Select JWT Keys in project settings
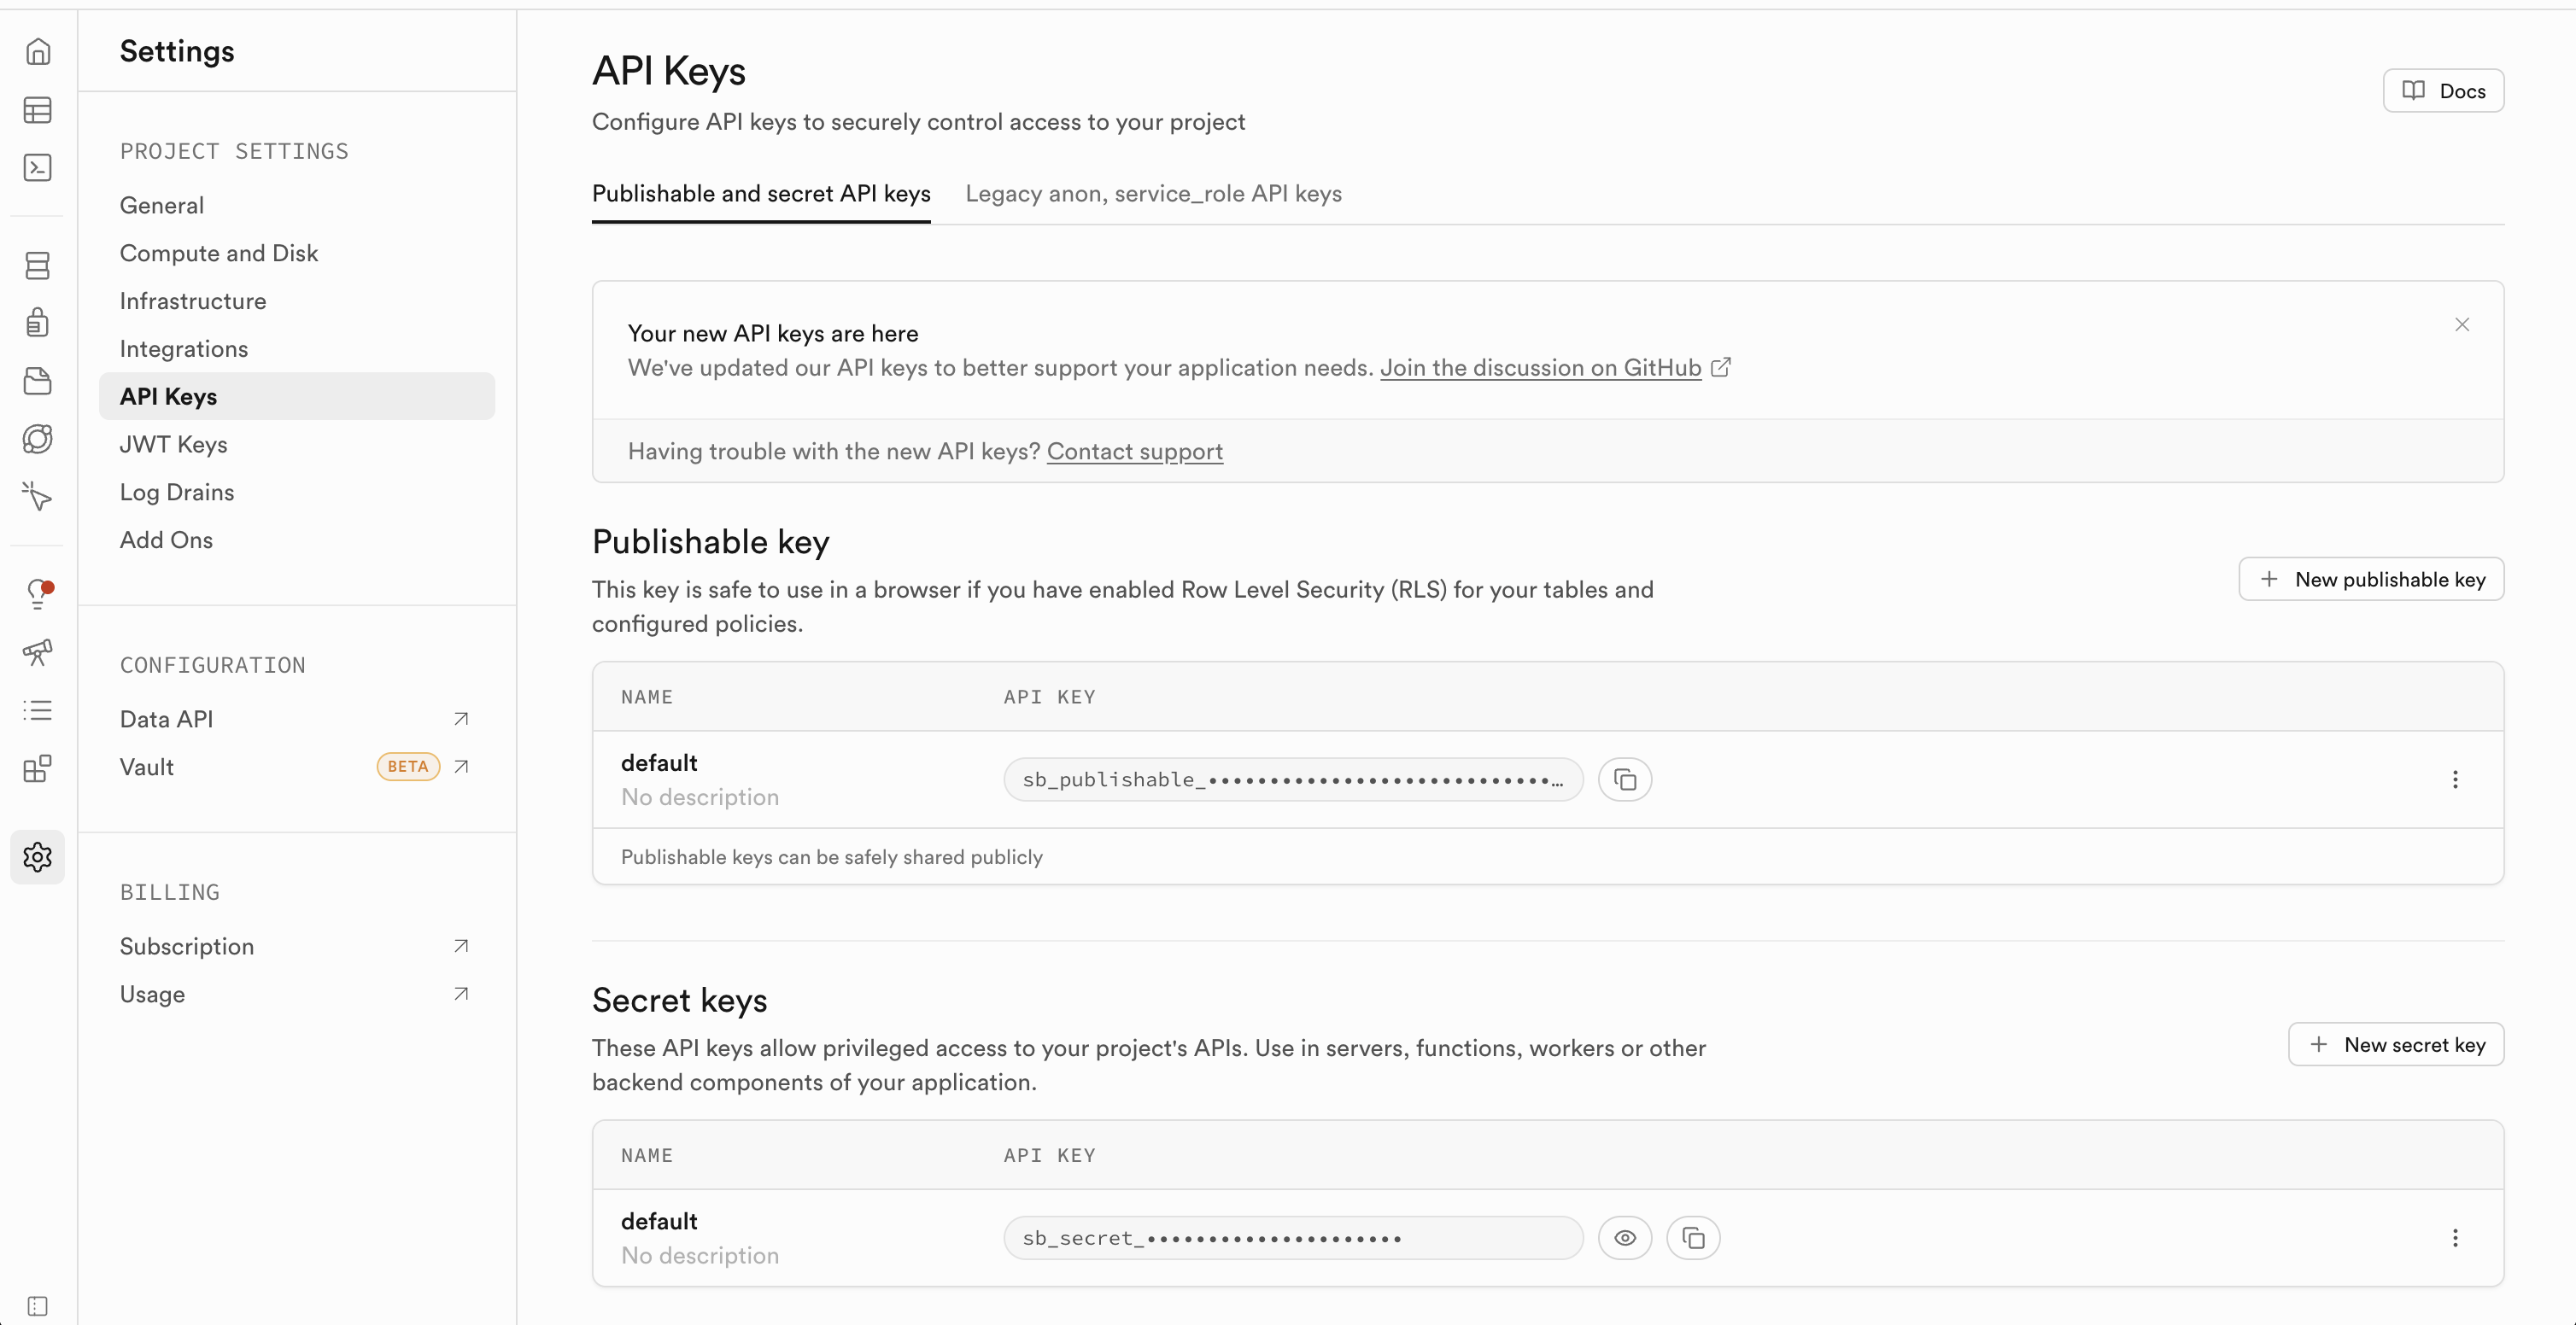The height and width of the screenshot is (1325, 2576). (173, 445)
